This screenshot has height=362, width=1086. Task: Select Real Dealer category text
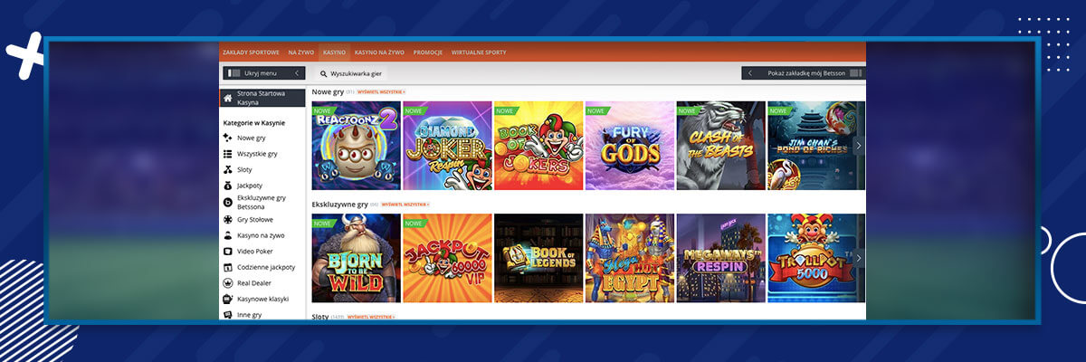(x=254, y=282)
